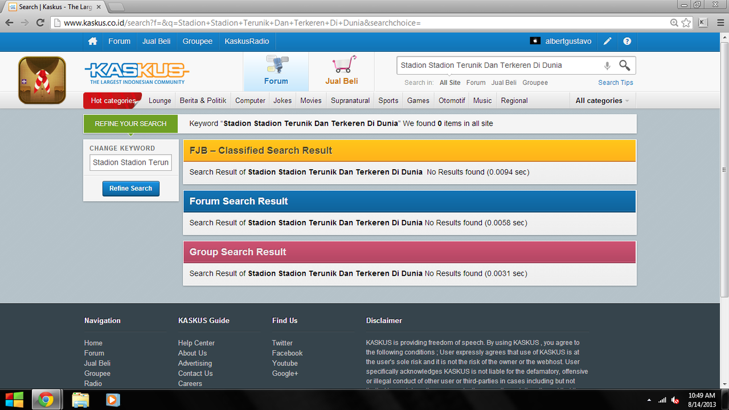Screen dimensions: 729x410
Task: Open Chrome from the taskbar
Action: click(x=46, y=400)
